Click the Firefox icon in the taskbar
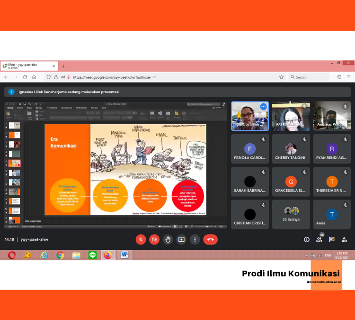Image resolution: width=355 pixels, height=320 pixels. pyautogui.click(x=108, y=256)
